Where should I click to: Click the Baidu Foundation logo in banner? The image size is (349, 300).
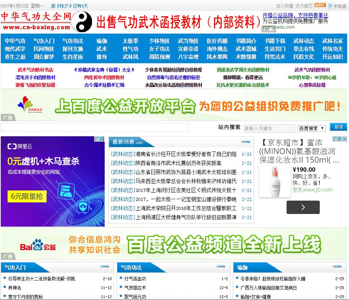pos(30,105)
